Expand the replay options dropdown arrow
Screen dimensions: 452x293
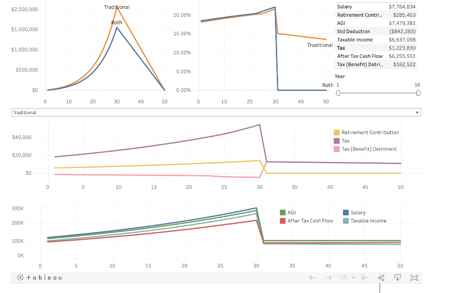(354, 278)
